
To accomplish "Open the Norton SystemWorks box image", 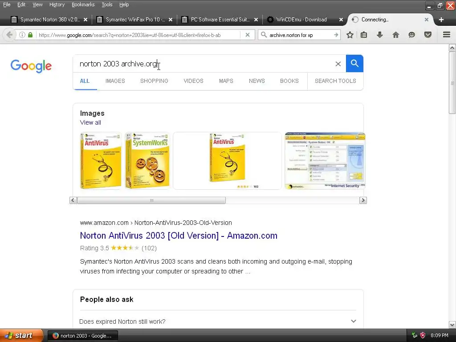I will [x=147, y=160].
